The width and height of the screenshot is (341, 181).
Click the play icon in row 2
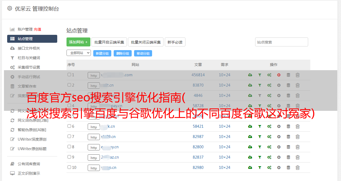coord(279,85)
